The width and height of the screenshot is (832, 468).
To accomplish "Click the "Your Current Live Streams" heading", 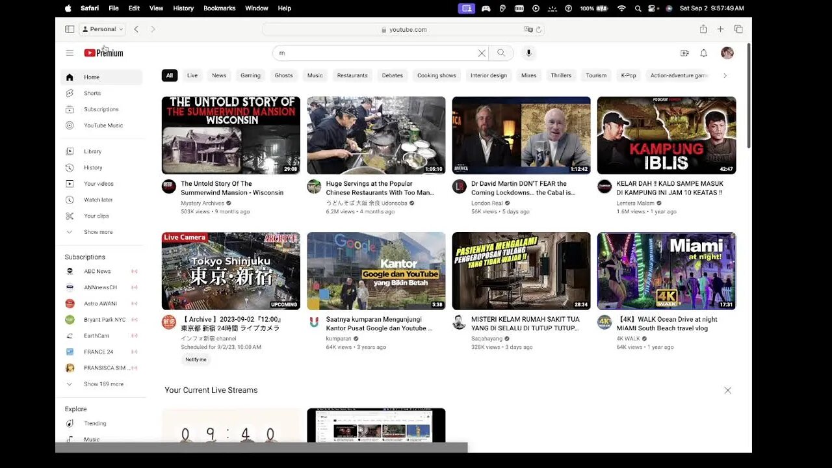I will (211, 390).
